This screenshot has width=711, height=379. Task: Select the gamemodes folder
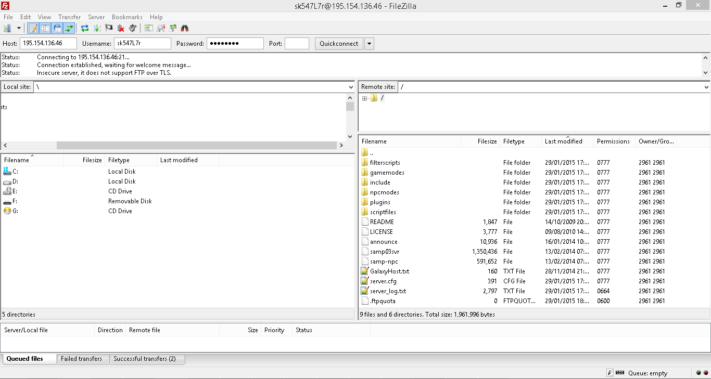pyautogui.click(x=387, y=173)
